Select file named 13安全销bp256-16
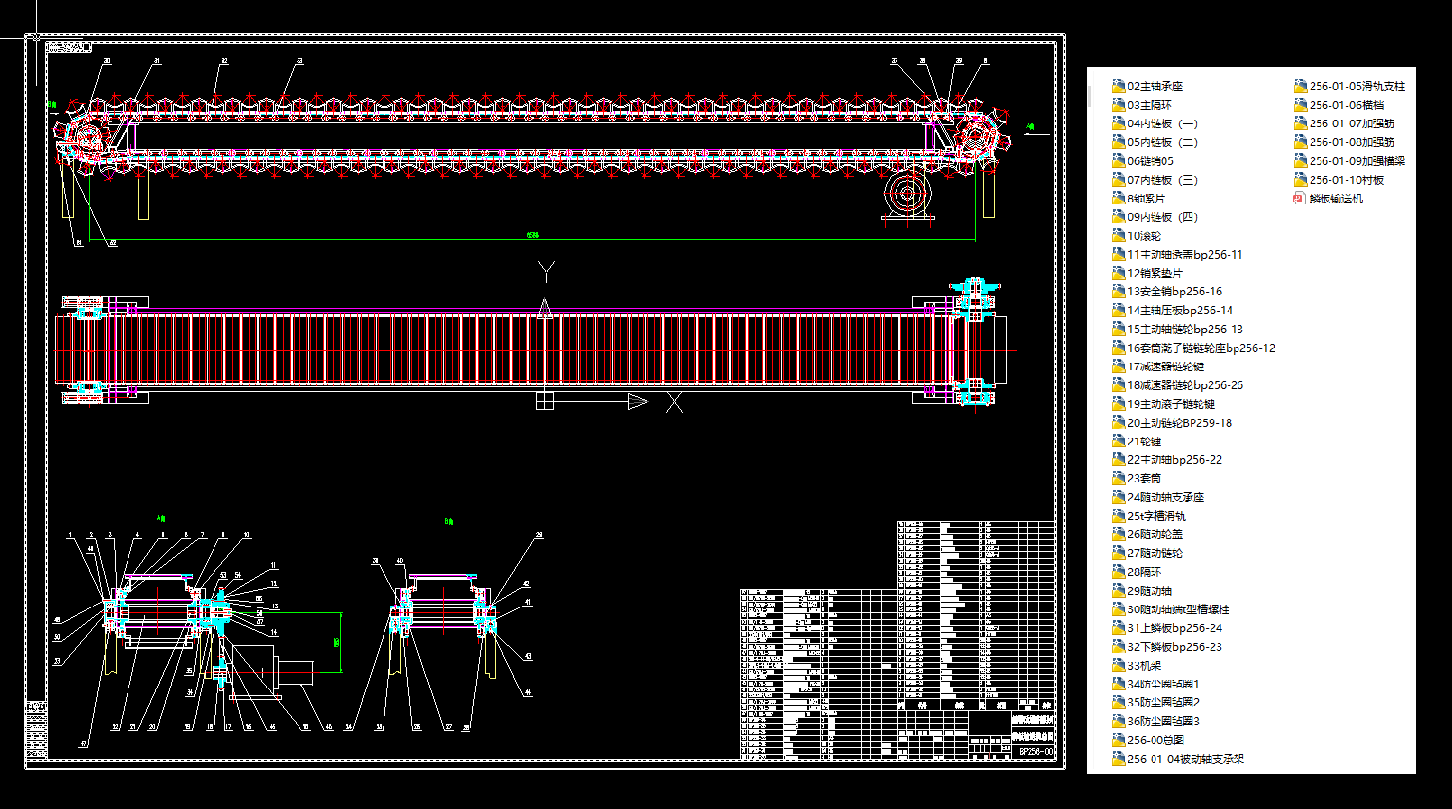The image size is (1452, 809). 1174,291
